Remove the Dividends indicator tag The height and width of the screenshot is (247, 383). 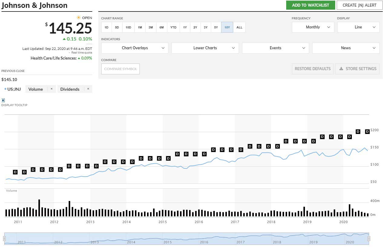coord(88,89)
